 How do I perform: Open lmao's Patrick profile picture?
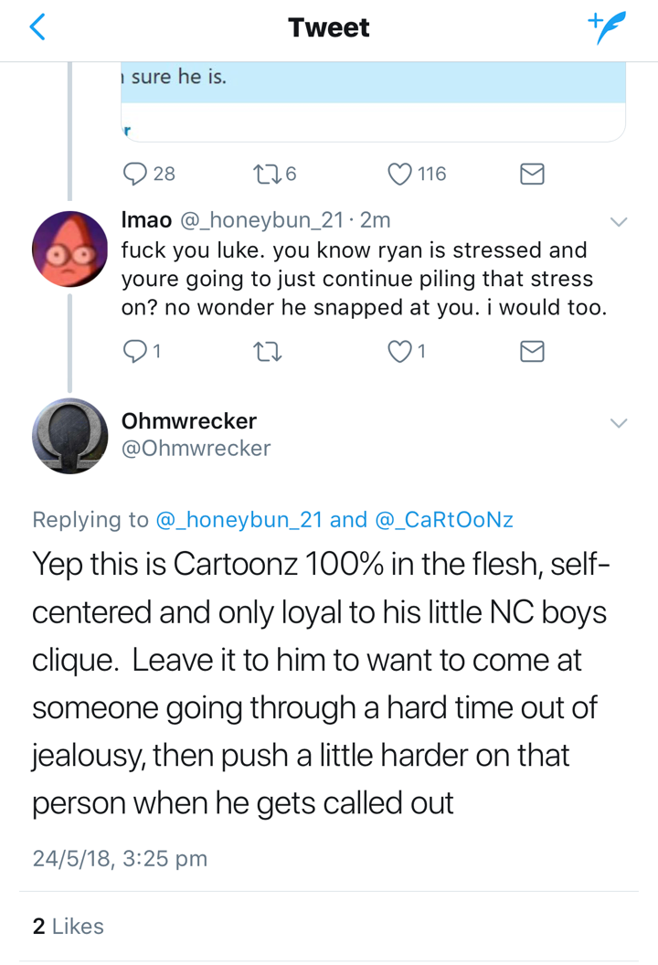tap(69, 249)
